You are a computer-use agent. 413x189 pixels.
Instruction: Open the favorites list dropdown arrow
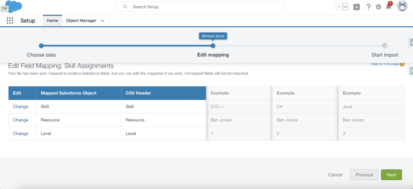[345, 7]
